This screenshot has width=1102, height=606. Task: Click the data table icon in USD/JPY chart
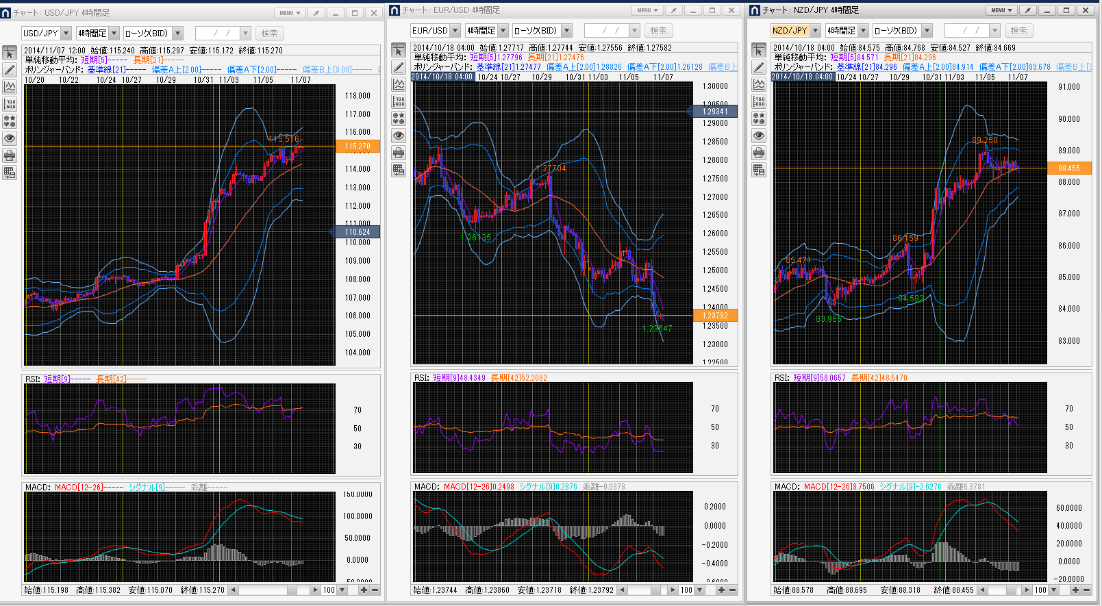click(x=10, y=173)
